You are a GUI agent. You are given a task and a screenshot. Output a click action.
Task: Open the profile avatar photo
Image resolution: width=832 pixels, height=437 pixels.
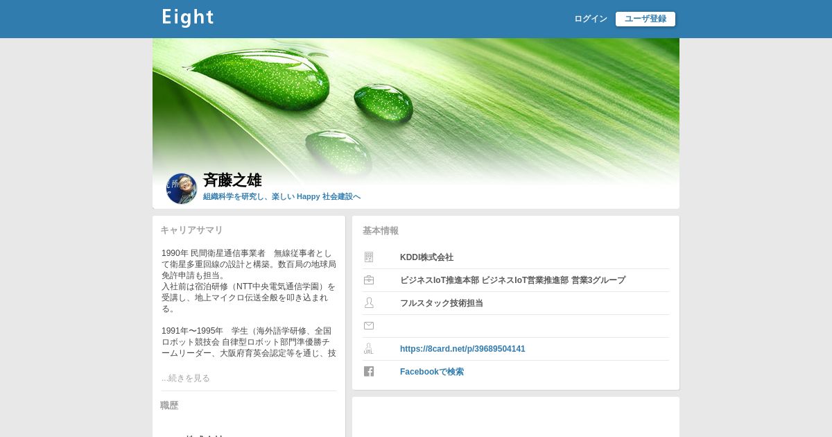182,189
